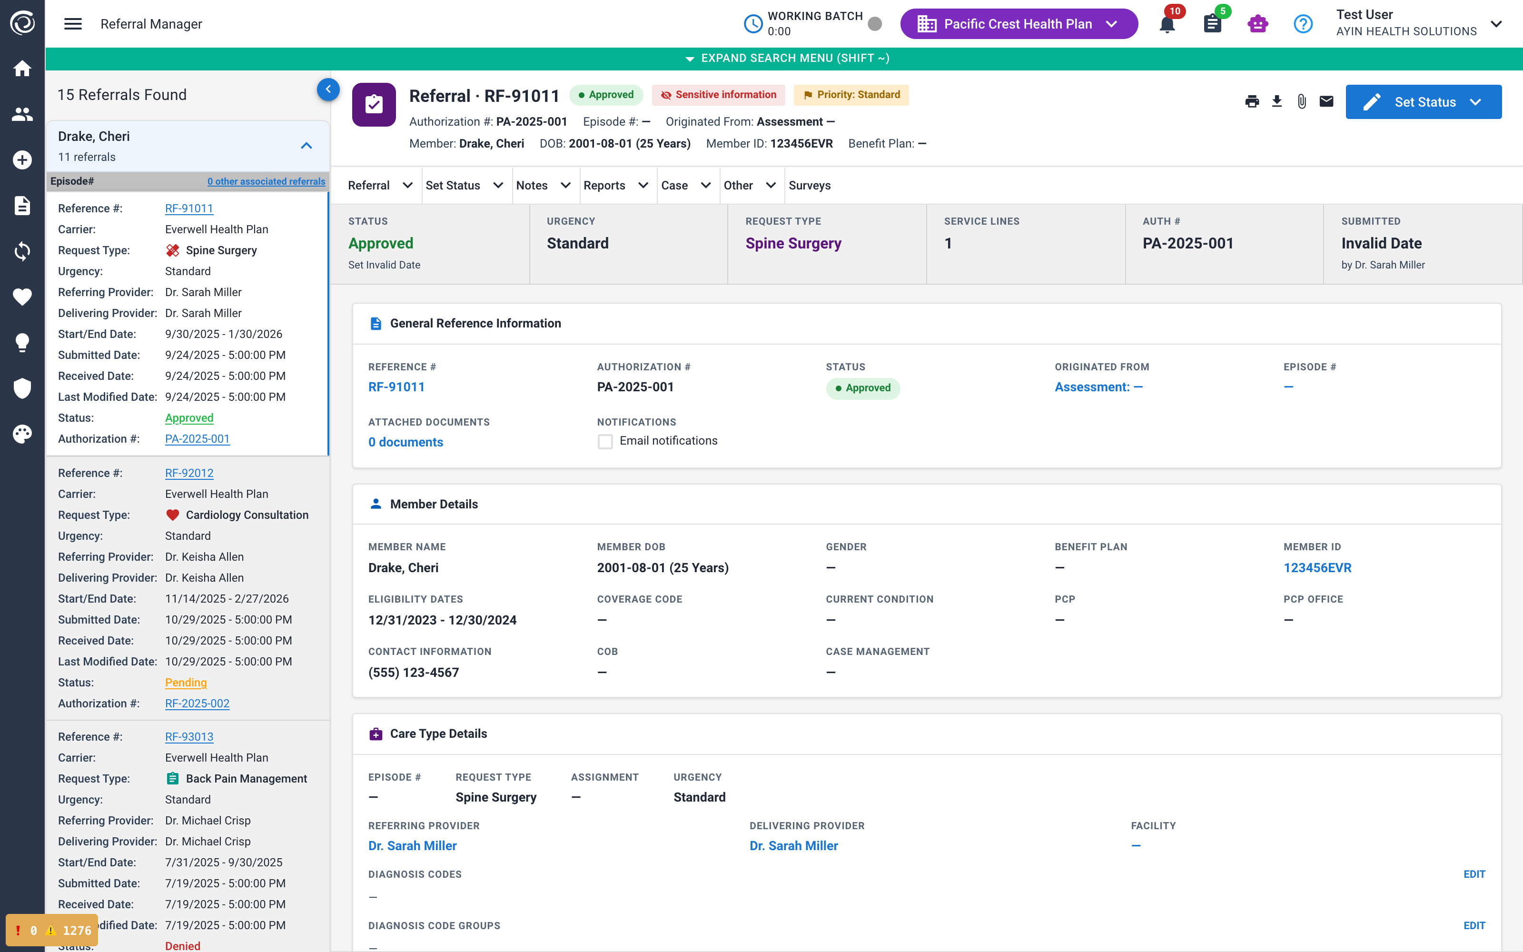Open the heart icon in sidebar
The image size is (1523, 952).
coord(22,297)
